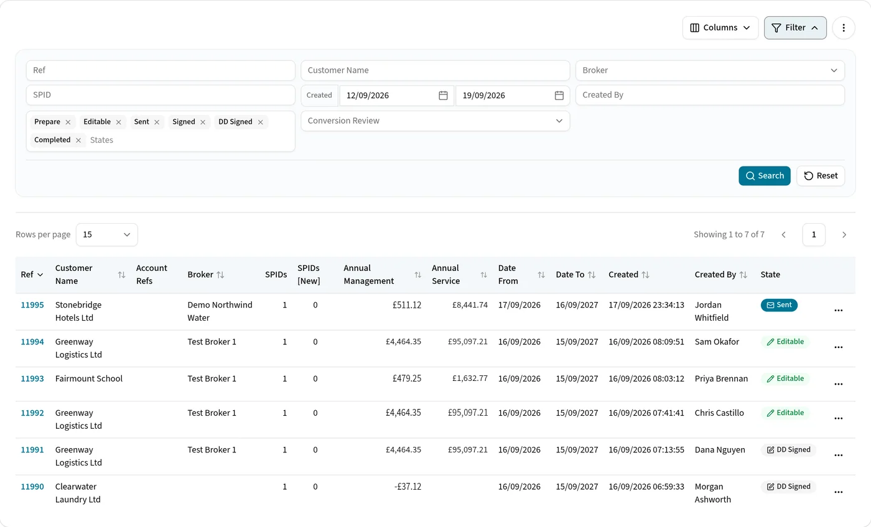Sort by Broker column arrows
Image resolution: width=871 pixels, height=527 pixels.
coord(220,275)
